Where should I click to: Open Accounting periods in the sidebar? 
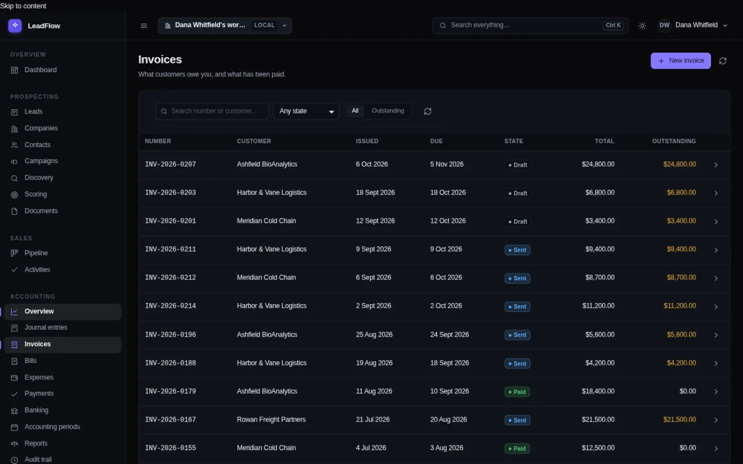click(x=63, y=427)
